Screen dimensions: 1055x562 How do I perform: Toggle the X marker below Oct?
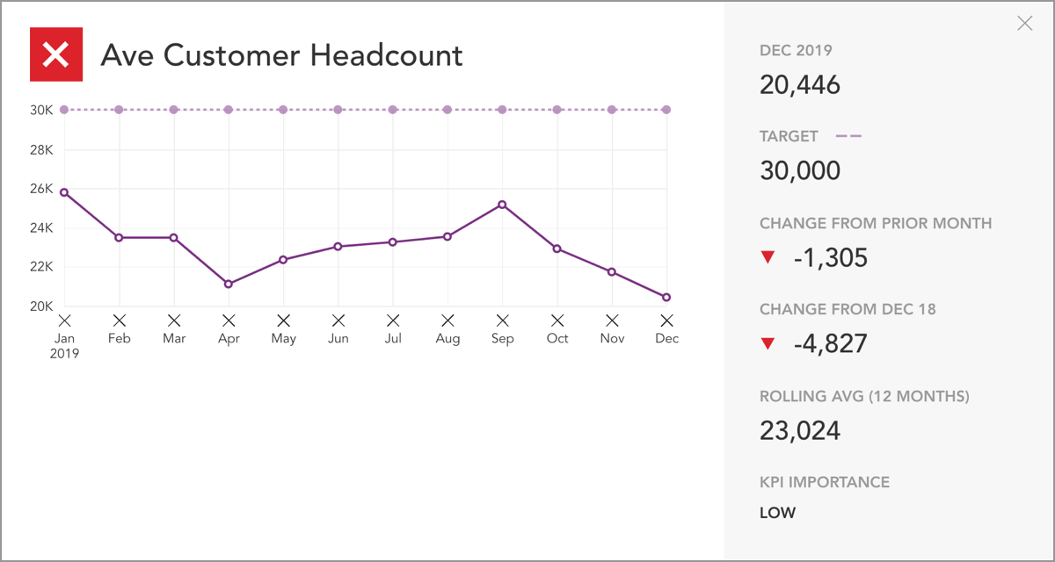[x=557, y=320]
